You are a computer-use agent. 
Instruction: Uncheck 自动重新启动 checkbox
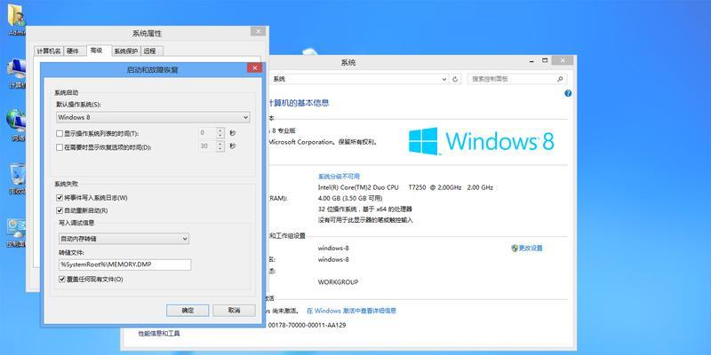click(x=60, y=210)
